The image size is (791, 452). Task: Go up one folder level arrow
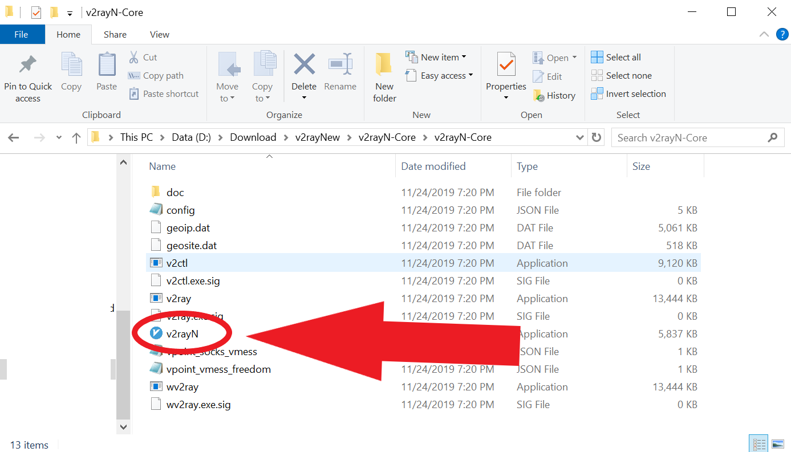[76, 137]
